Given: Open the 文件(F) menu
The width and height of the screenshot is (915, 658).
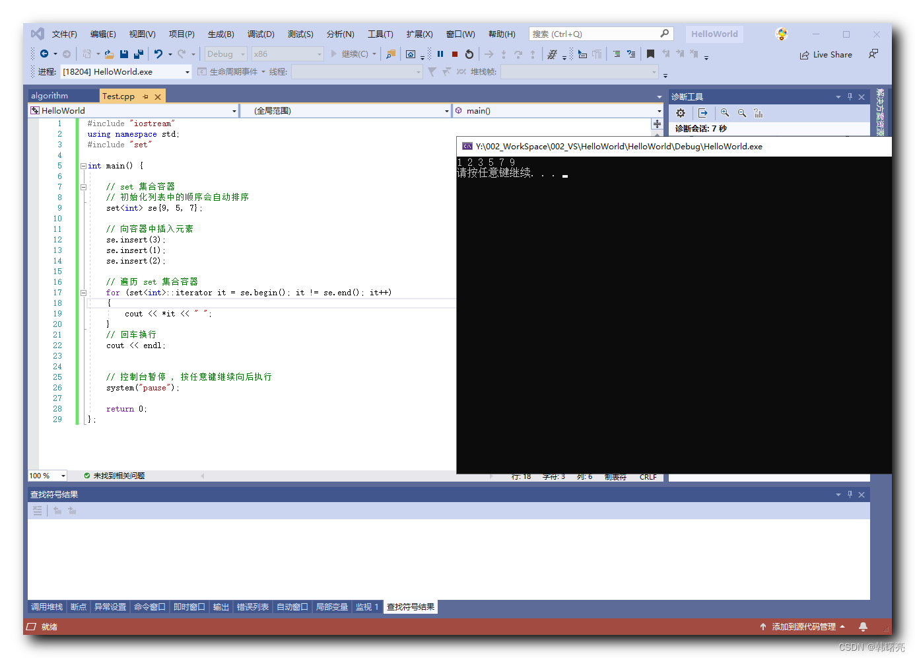Looking at the screenshot, I should click(65, 34).
